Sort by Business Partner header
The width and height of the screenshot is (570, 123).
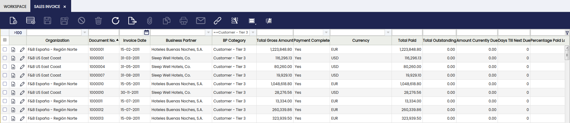coord(181,40)
